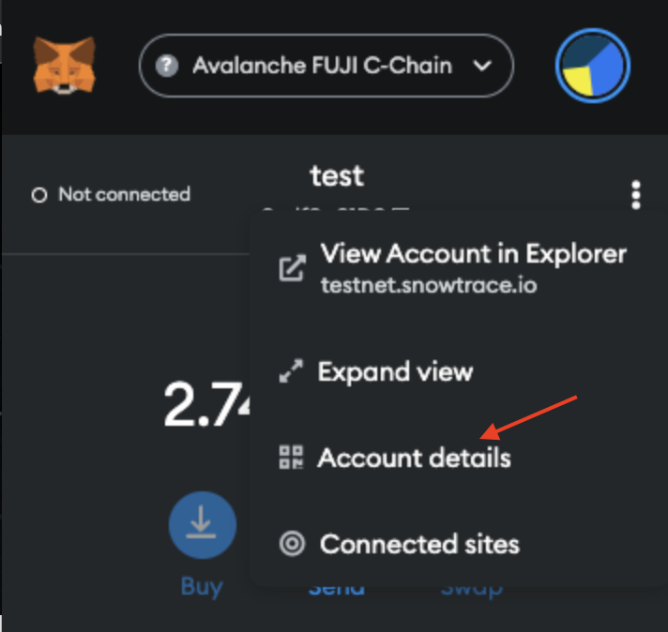
Task: Click the Buy text label
Action: pos(202,587)
